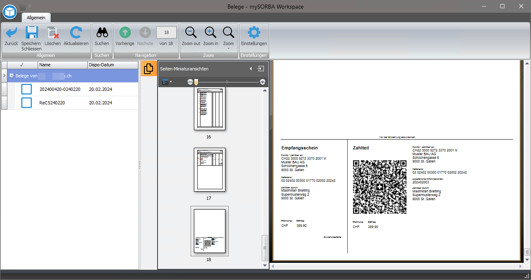Sort by the Name column header
Viewport: 531px width, 280px height.
click(x=63, y=65)
